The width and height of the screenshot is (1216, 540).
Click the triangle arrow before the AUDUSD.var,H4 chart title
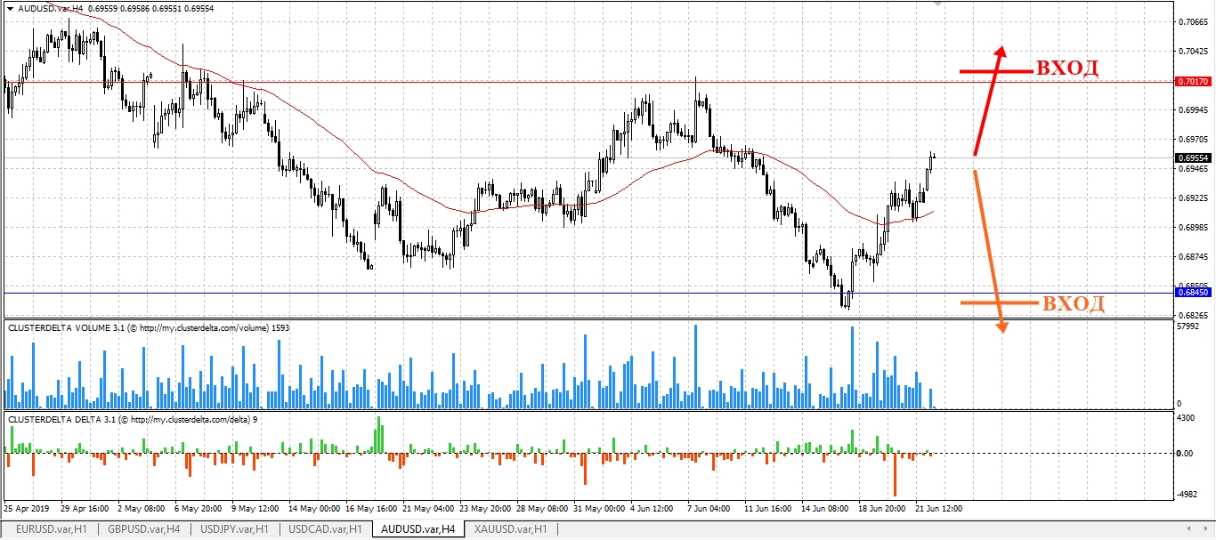pos(10,7)
